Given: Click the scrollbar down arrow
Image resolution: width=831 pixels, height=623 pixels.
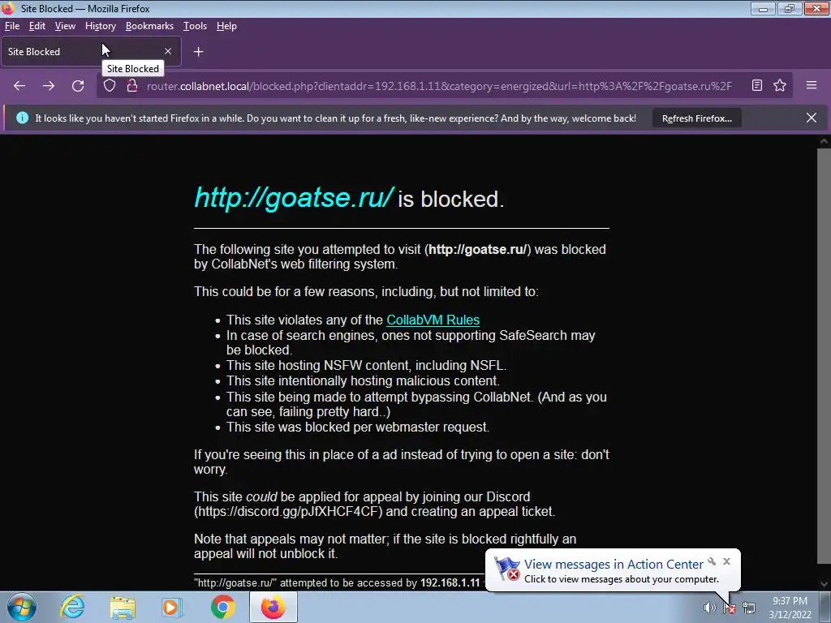Looking at the screenshot, I should click(824, 584).
